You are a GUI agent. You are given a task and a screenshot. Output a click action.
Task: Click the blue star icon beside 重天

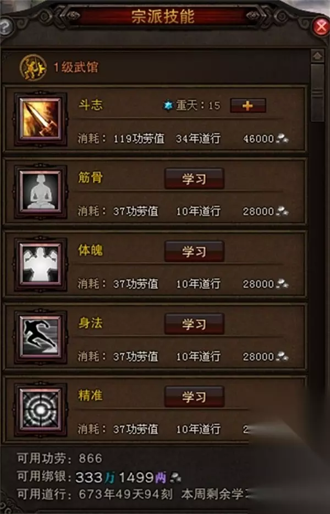[168, 106]
